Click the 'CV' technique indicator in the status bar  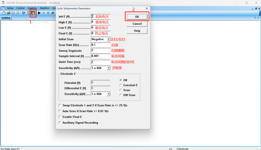point(171,149)
